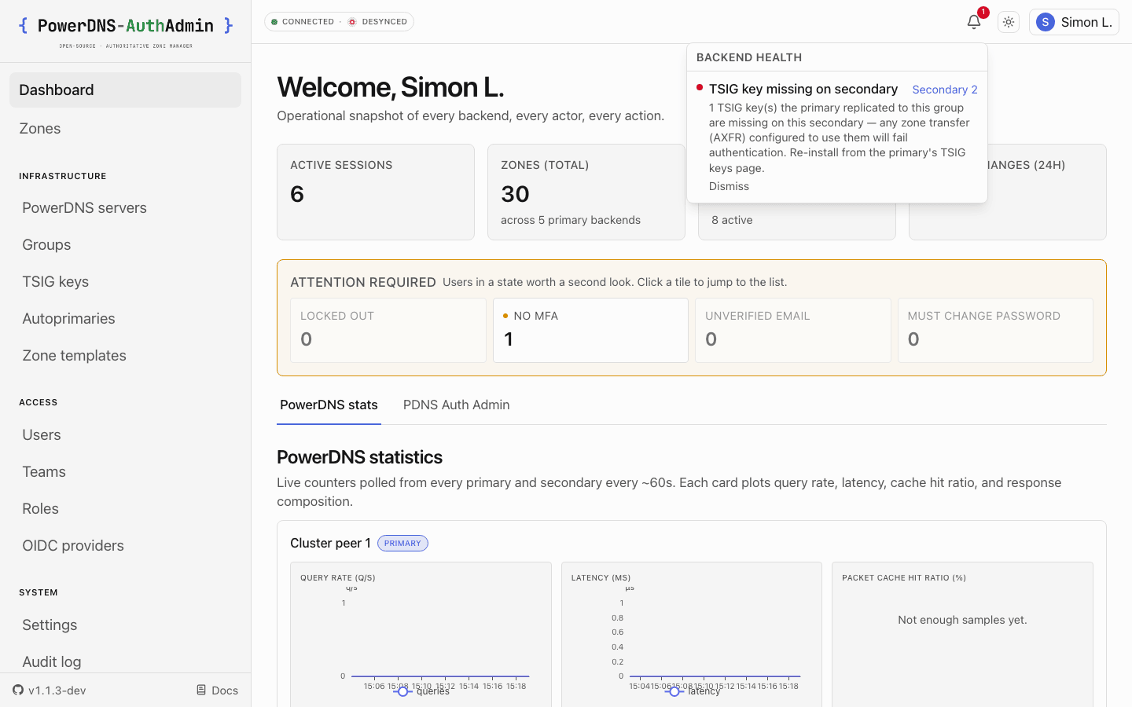
Task: Click the Active Sessions card
Action: point(376,192)
